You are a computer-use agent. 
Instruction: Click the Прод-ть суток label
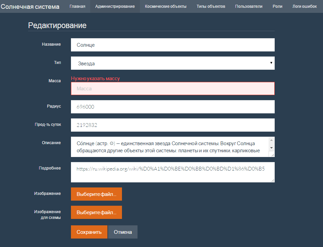coord(48,125)
